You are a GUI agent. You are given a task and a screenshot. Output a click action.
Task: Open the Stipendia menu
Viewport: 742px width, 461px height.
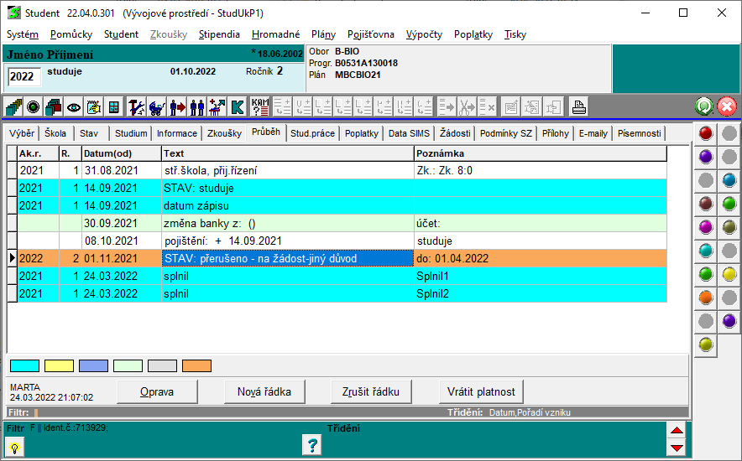[x=219, y=34]
